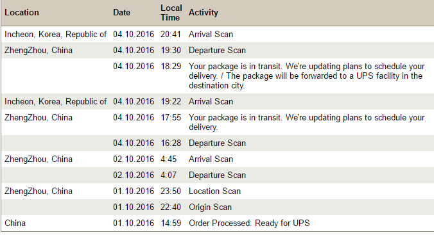This screenshot has width=434, height=235.
Task: Click the 4:07 Departure Scan entry
Action: tap(217, 175)
